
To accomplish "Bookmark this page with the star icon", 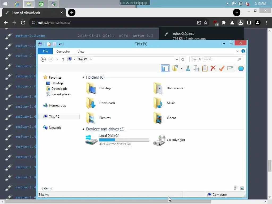I will coord(206,23).
